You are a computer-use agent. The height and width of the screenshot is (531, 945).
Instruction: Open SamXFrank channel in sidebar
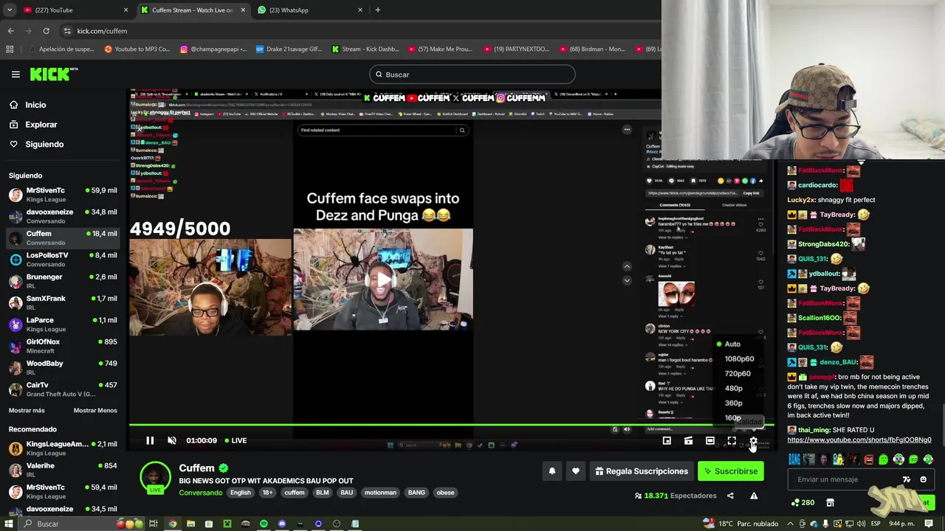click(x=63, y=303)
